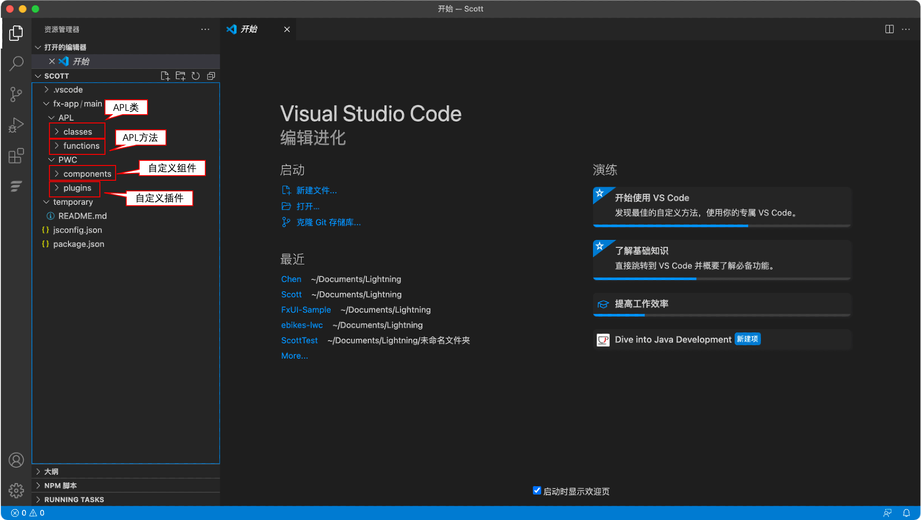
Task: Click the New File icon in SCOTT header
Action: click(165, 76)
